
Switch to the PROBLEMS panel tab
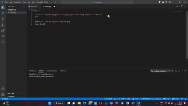click(32, 71)
